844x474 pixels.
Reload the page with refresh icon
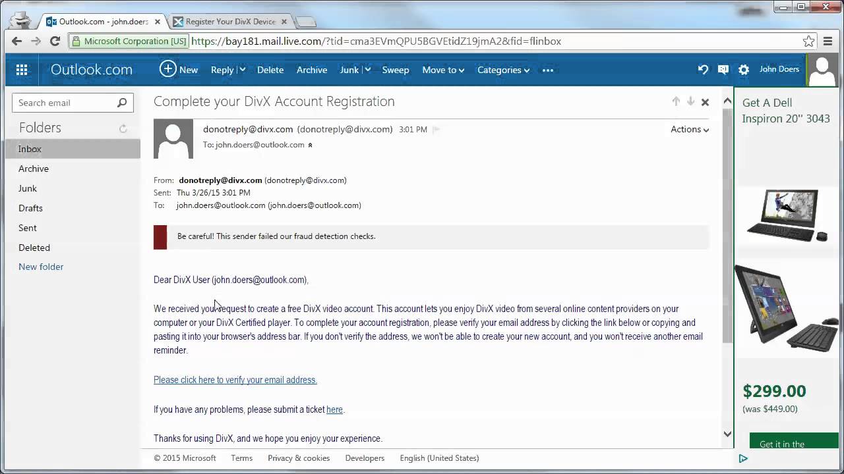(55, 41)
